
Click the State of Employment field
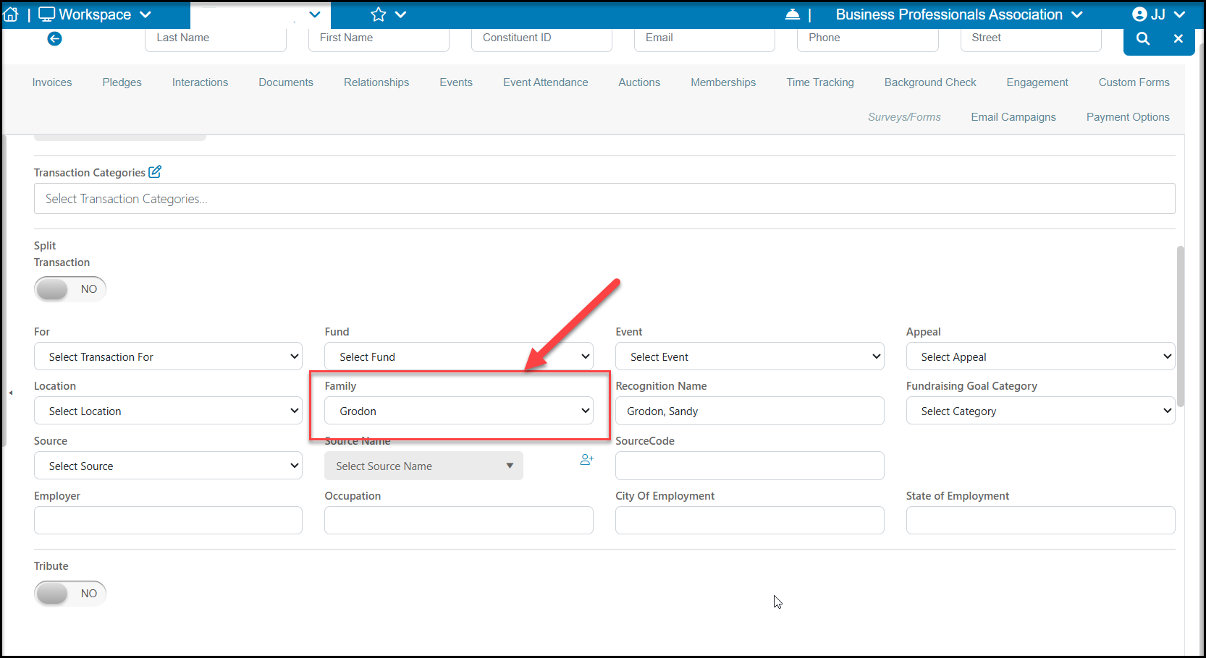pos(1040,520)
